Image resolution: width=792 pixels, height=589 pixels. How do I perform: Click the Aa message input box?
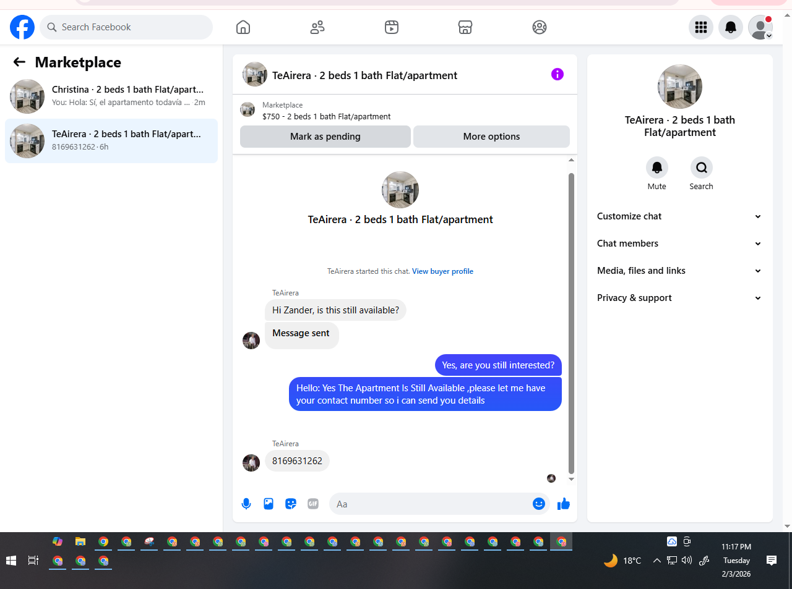[433, 504]
